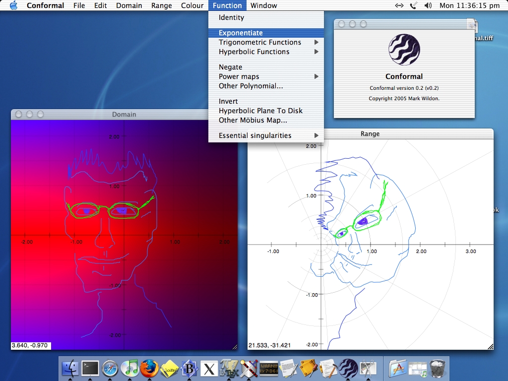This screenshot has width=508, height=381.
Task: Expand Trigonometric Functions submenu
Action: coord(266,42)
